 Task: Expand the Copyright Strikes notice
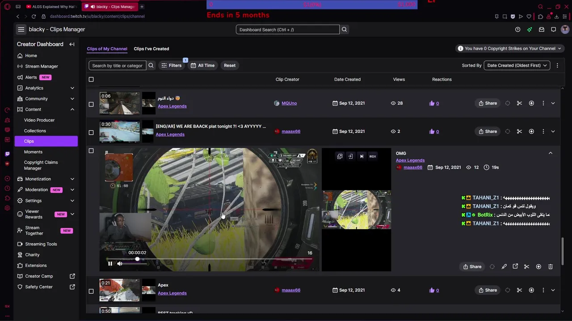point(509,49)
